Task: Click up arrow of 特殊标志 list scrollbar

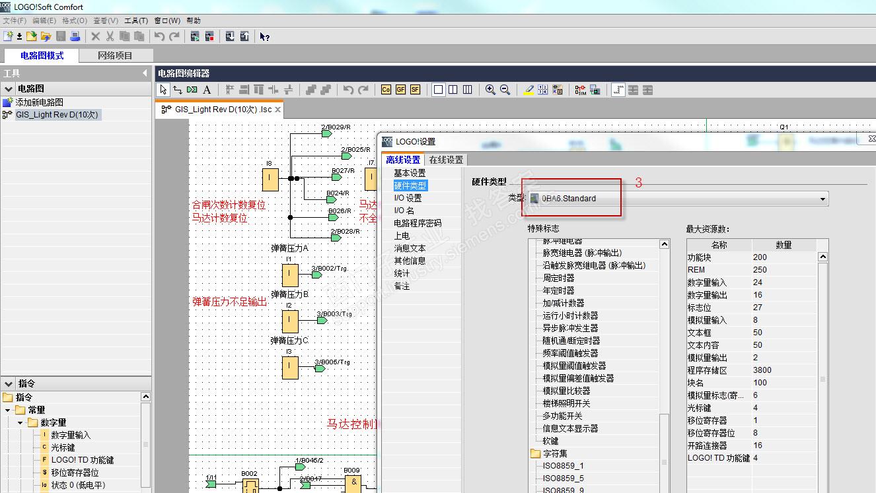Action: (665, 245)
